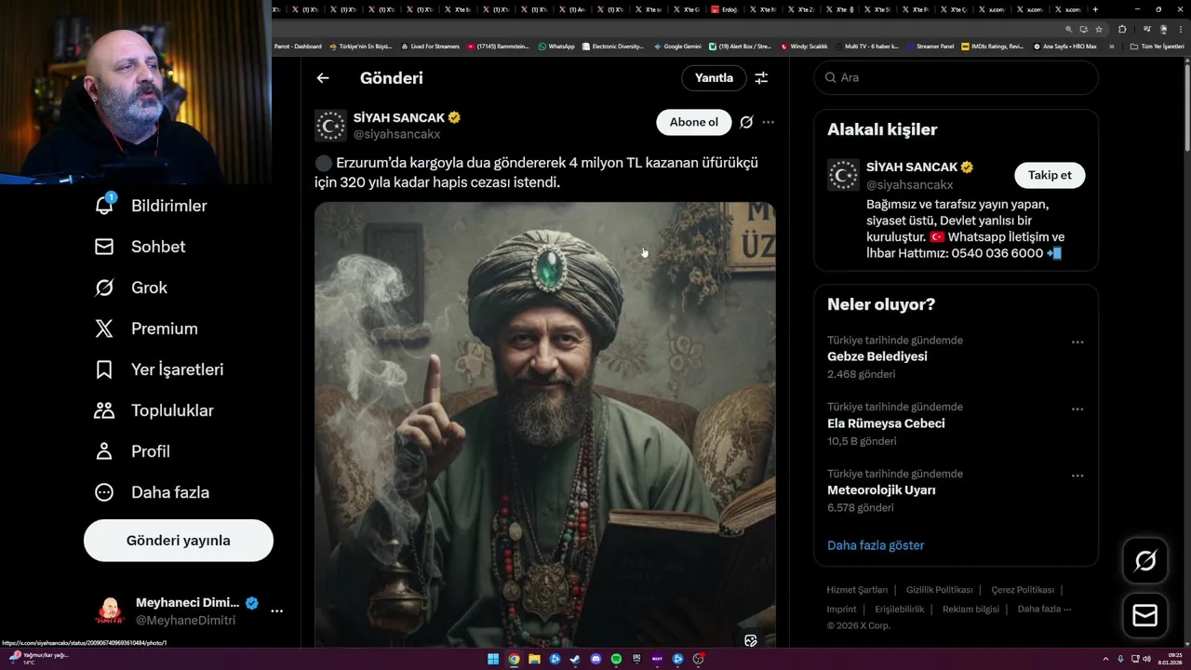This screenshot has width=1191, height=670.
Task: Open a new browser tab with plus
Action: [1095, 9]
